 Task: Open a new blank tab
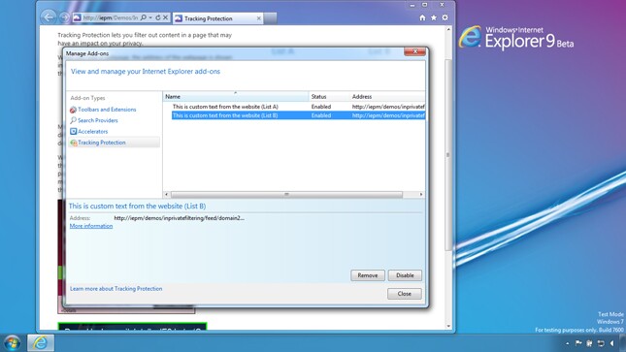point(270,18)
